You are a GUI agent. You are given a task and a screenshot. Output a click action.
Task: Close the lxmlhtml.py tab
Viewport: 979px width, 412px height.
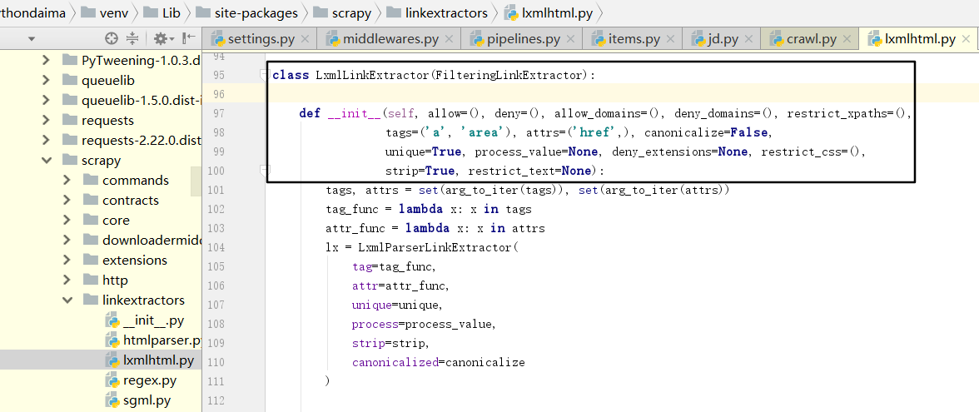967,39
